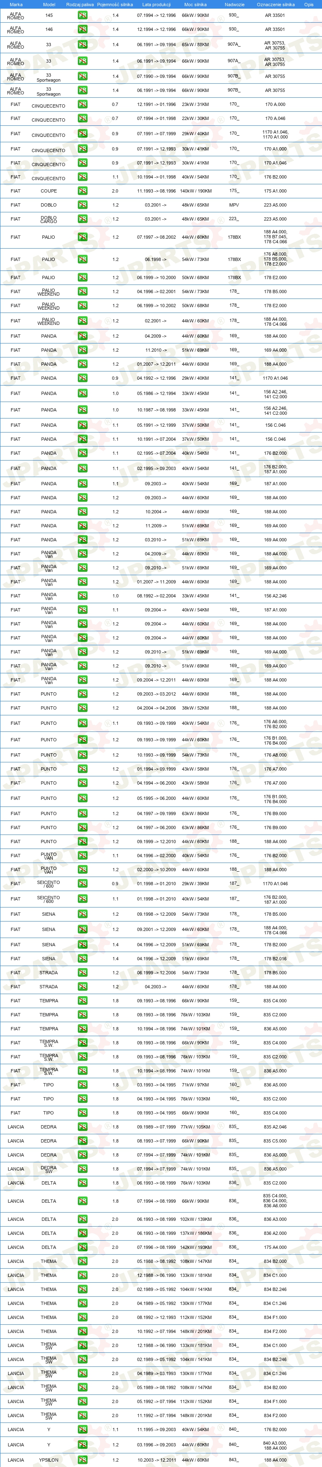Image resolution: width=322 pixels, height=1467 pixels.
Task: Select the model name "YPSILON"
Action: pyautogui.click(x=49, y=1460)
